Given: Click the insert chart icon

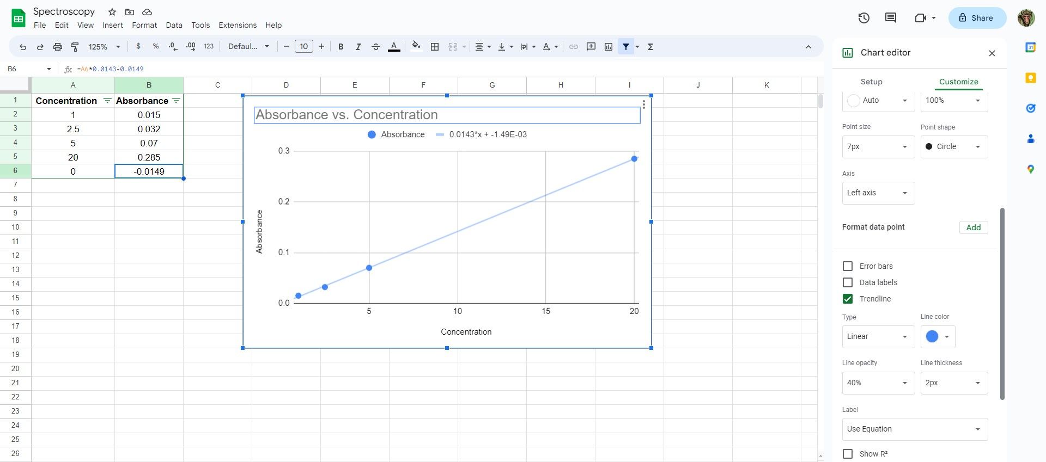Looking at the screenshot, I should coord(609,47).
